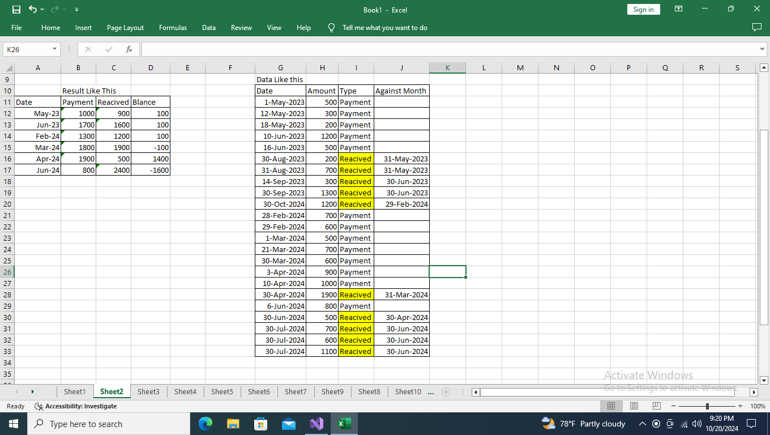Switch to Page Break Preview icon
Image resolution: width=770 pixels, height=435 pixels.
point(657,406)
